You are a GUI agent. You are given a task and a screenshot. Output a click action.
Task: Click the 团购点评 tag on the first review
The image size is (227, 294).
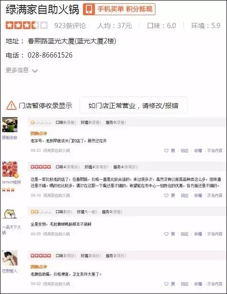[39, 133]
